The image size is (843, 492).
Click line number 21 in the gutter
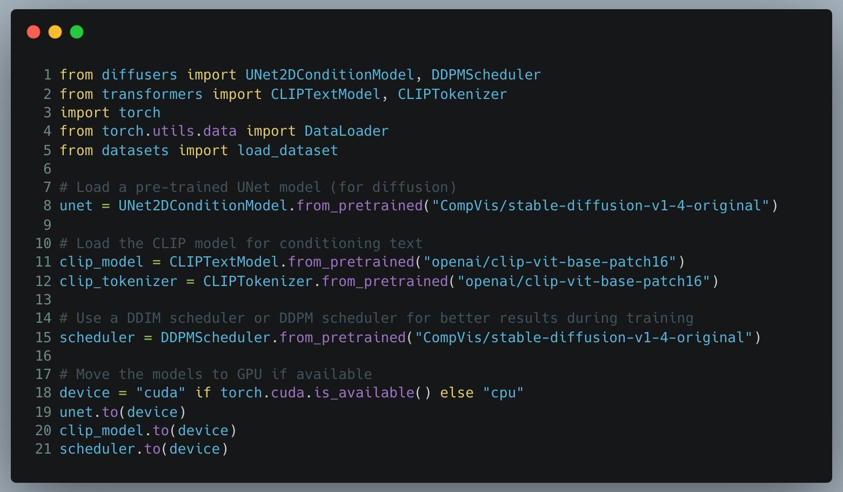point(43,449)
